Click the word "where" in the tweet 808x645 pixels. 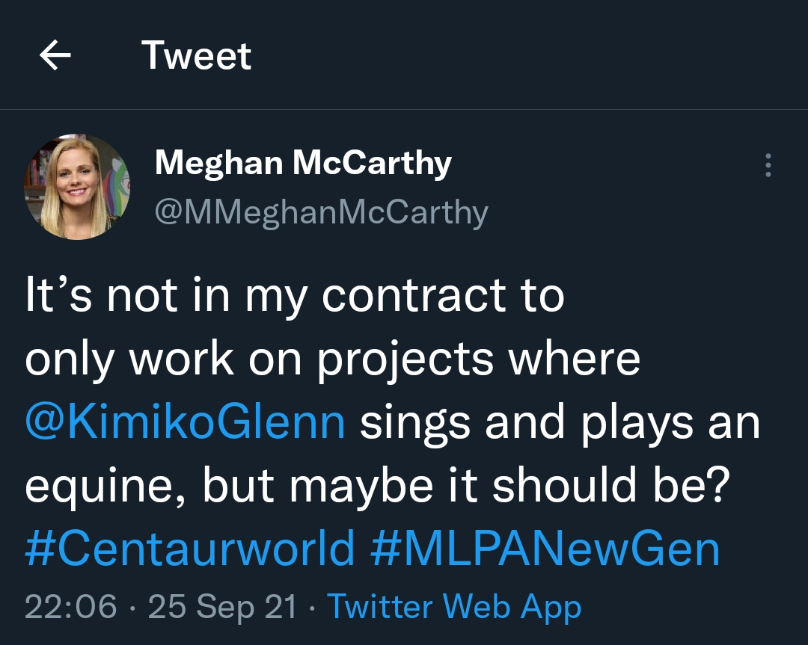(x=575, y=359)
